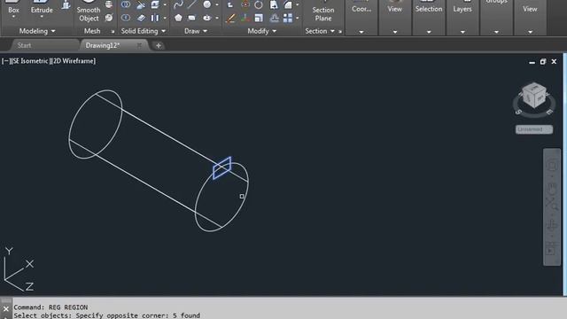Screen dimensions: 567x319
Task: Close the Drawing12 tab
Action: coord(139,45)
